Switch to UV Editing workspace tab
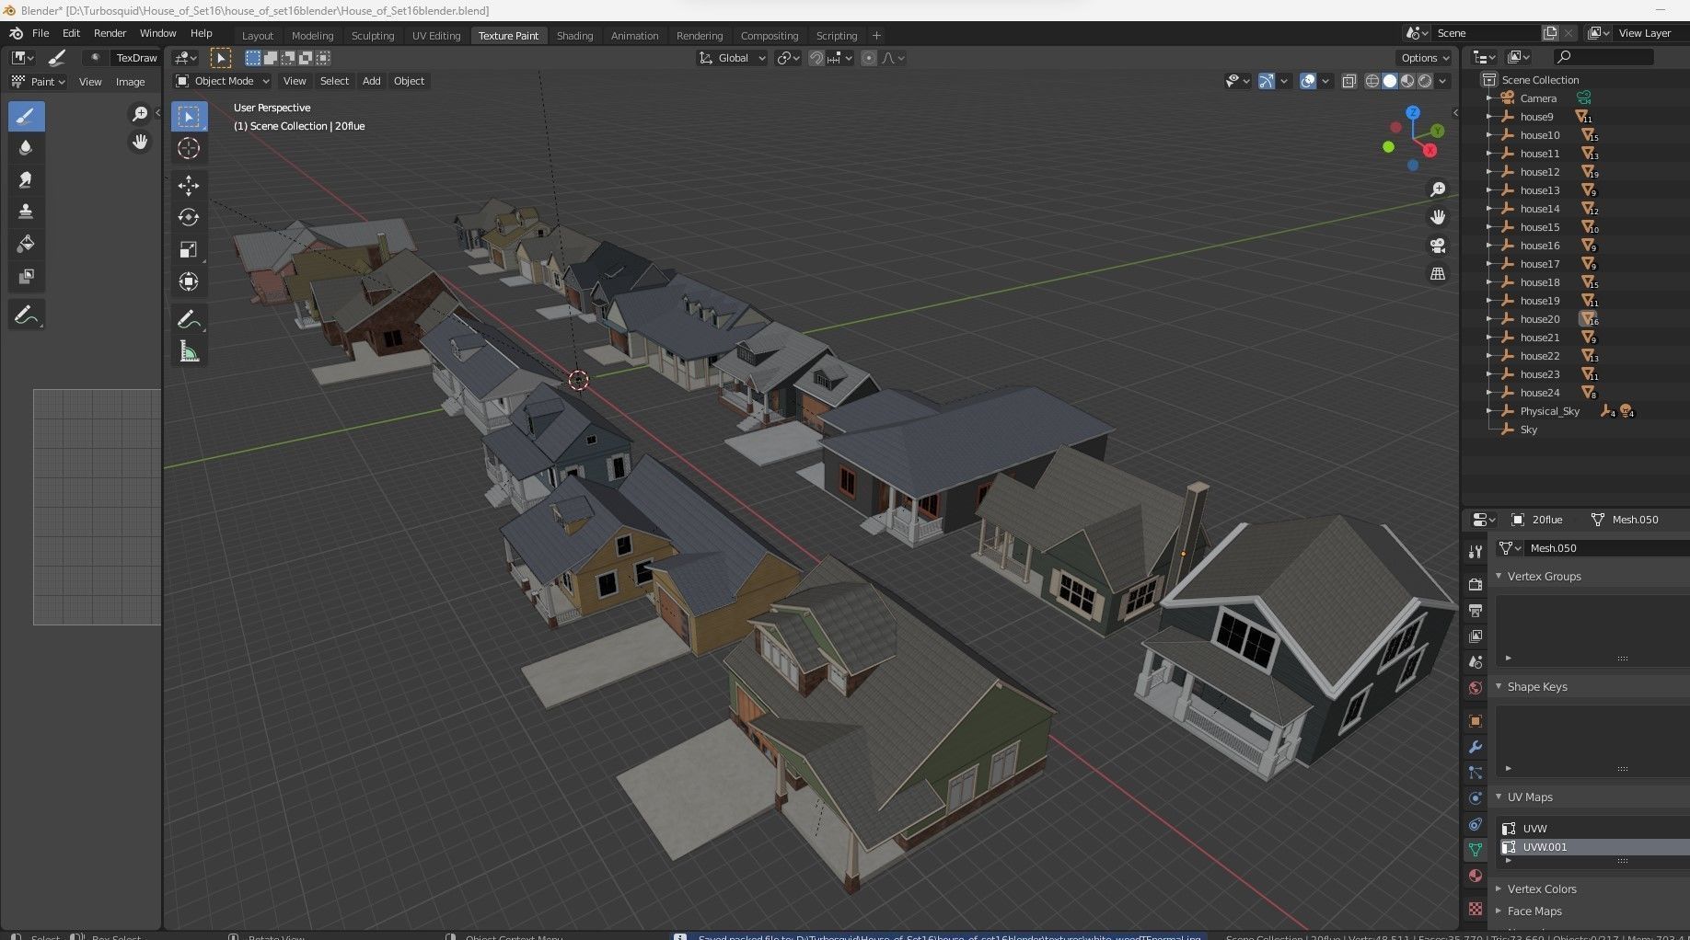This screenshot has width=1690, height=940. (x=435, y=36)
